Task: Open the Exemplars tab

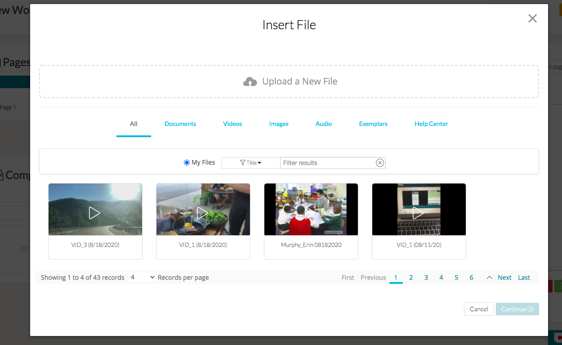Action: point(373,124)
